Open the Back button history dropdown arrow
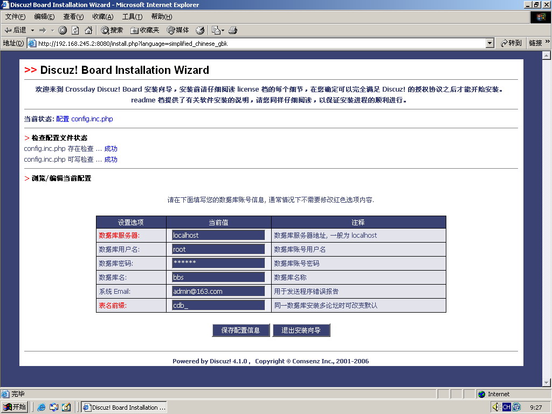The image size is (552, 414). pyautogui.click(x=32, y=30)
